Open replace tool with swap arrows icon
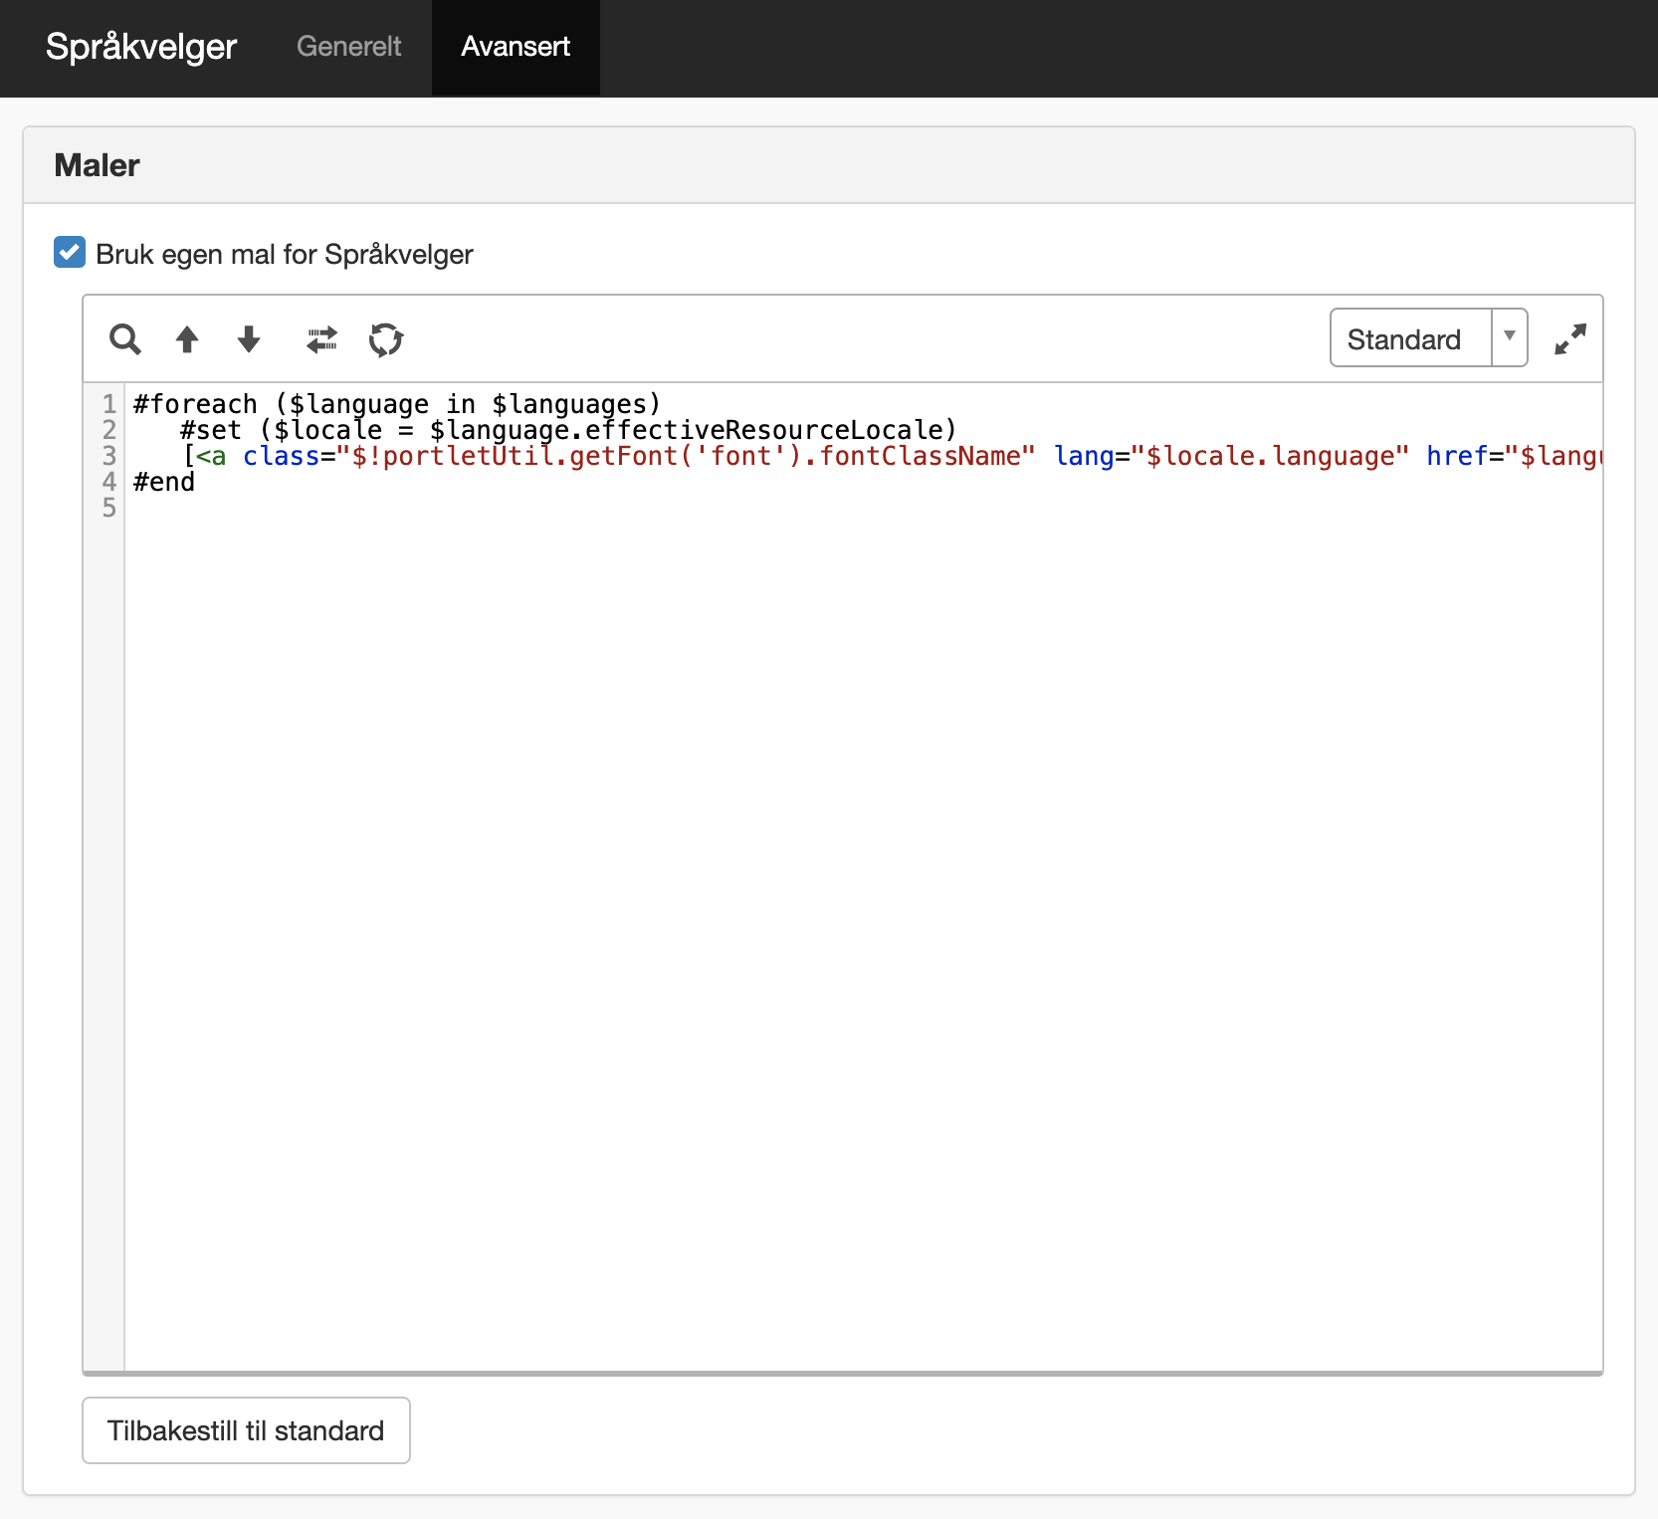This screenshot has height=1519, width=1658. (321, 339)
